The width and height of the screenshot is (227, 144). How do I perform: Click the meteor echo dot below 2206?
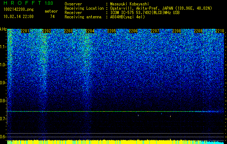tap(138, 115)
